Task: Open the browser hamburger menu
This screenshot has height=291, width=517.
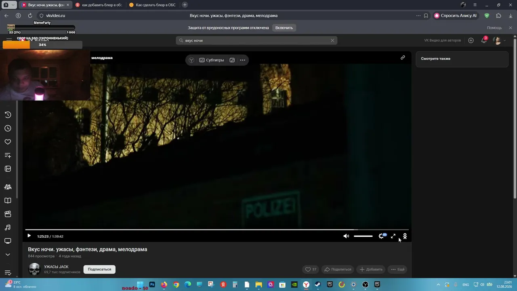Action: click(x=475, y=5)
